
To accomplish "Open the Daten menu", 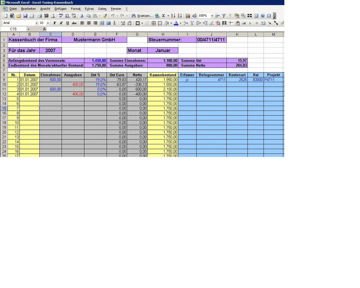I will click(x=102, y=9).
